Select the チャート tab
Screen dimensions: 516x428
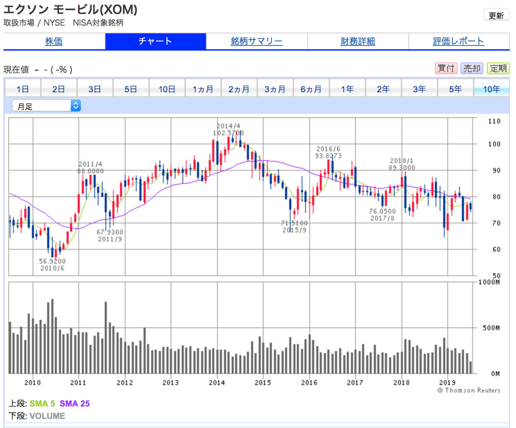click(x=155, y=41)
